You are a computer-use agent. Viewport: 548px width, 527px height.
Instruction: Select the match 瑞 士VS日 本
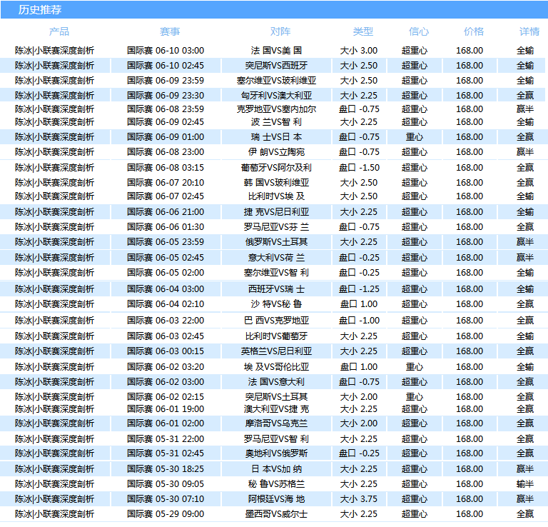tap(276, 137)
